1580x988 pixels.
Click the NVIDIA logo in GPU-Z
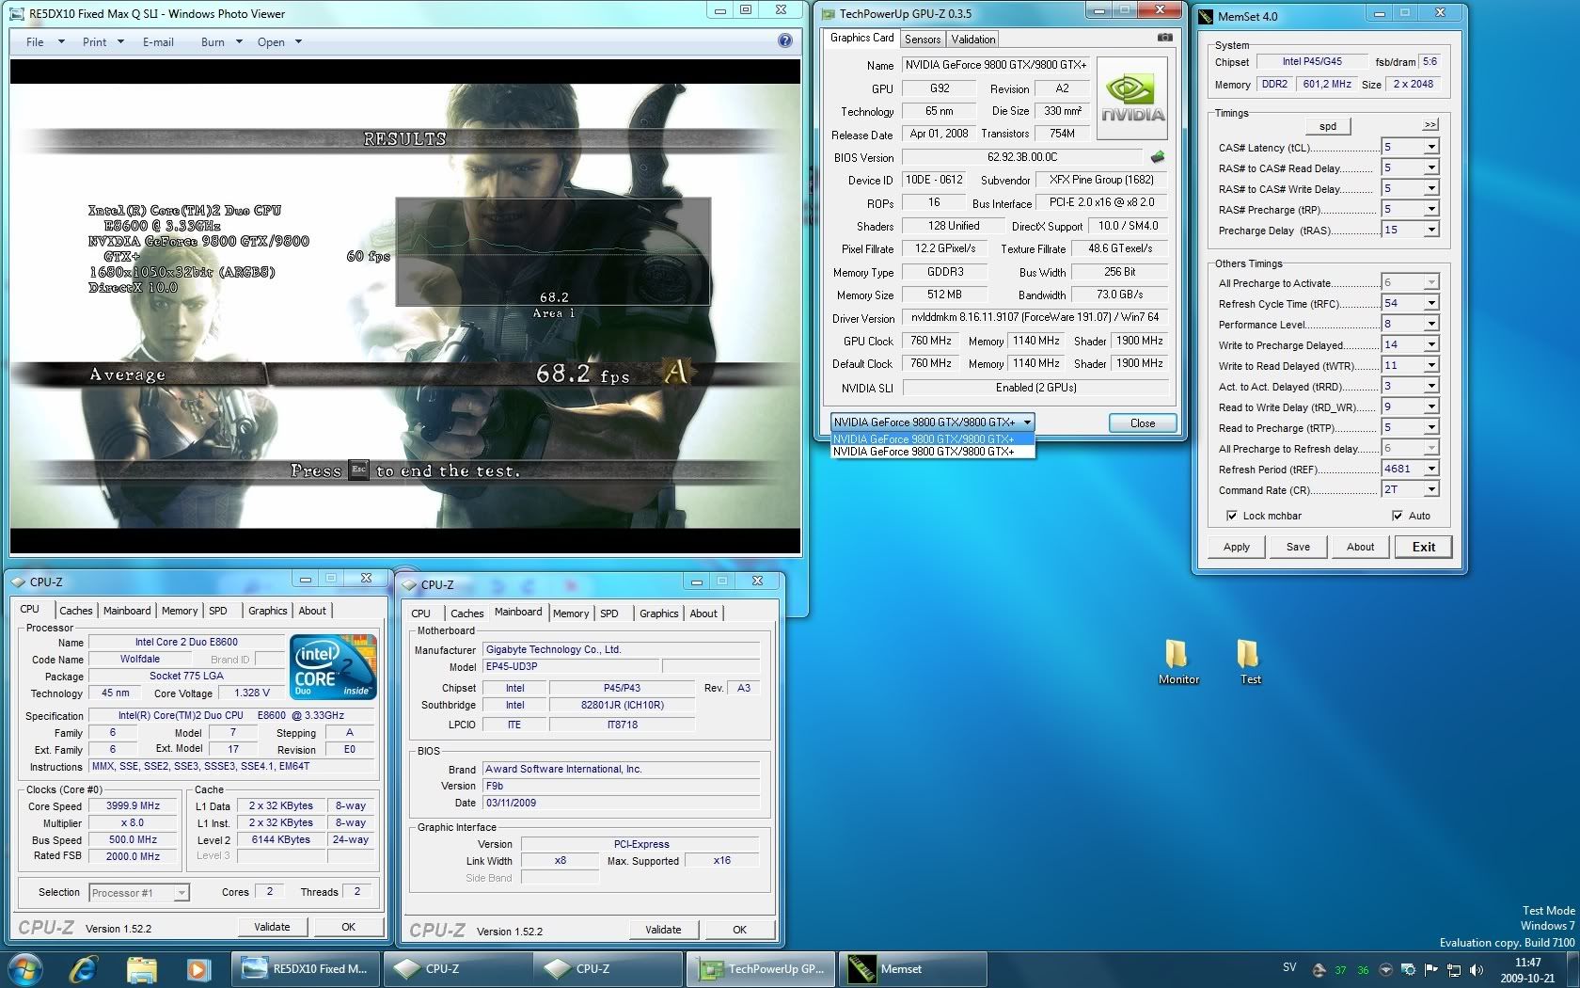pos(1132,99)
